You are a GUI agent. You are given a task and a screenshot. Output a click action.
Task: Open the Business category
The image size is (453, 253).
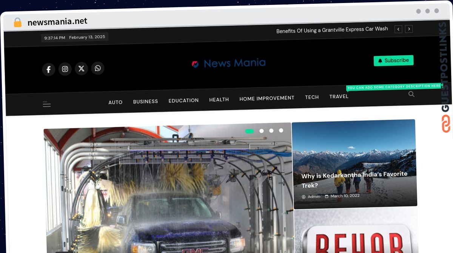(145, 102)
